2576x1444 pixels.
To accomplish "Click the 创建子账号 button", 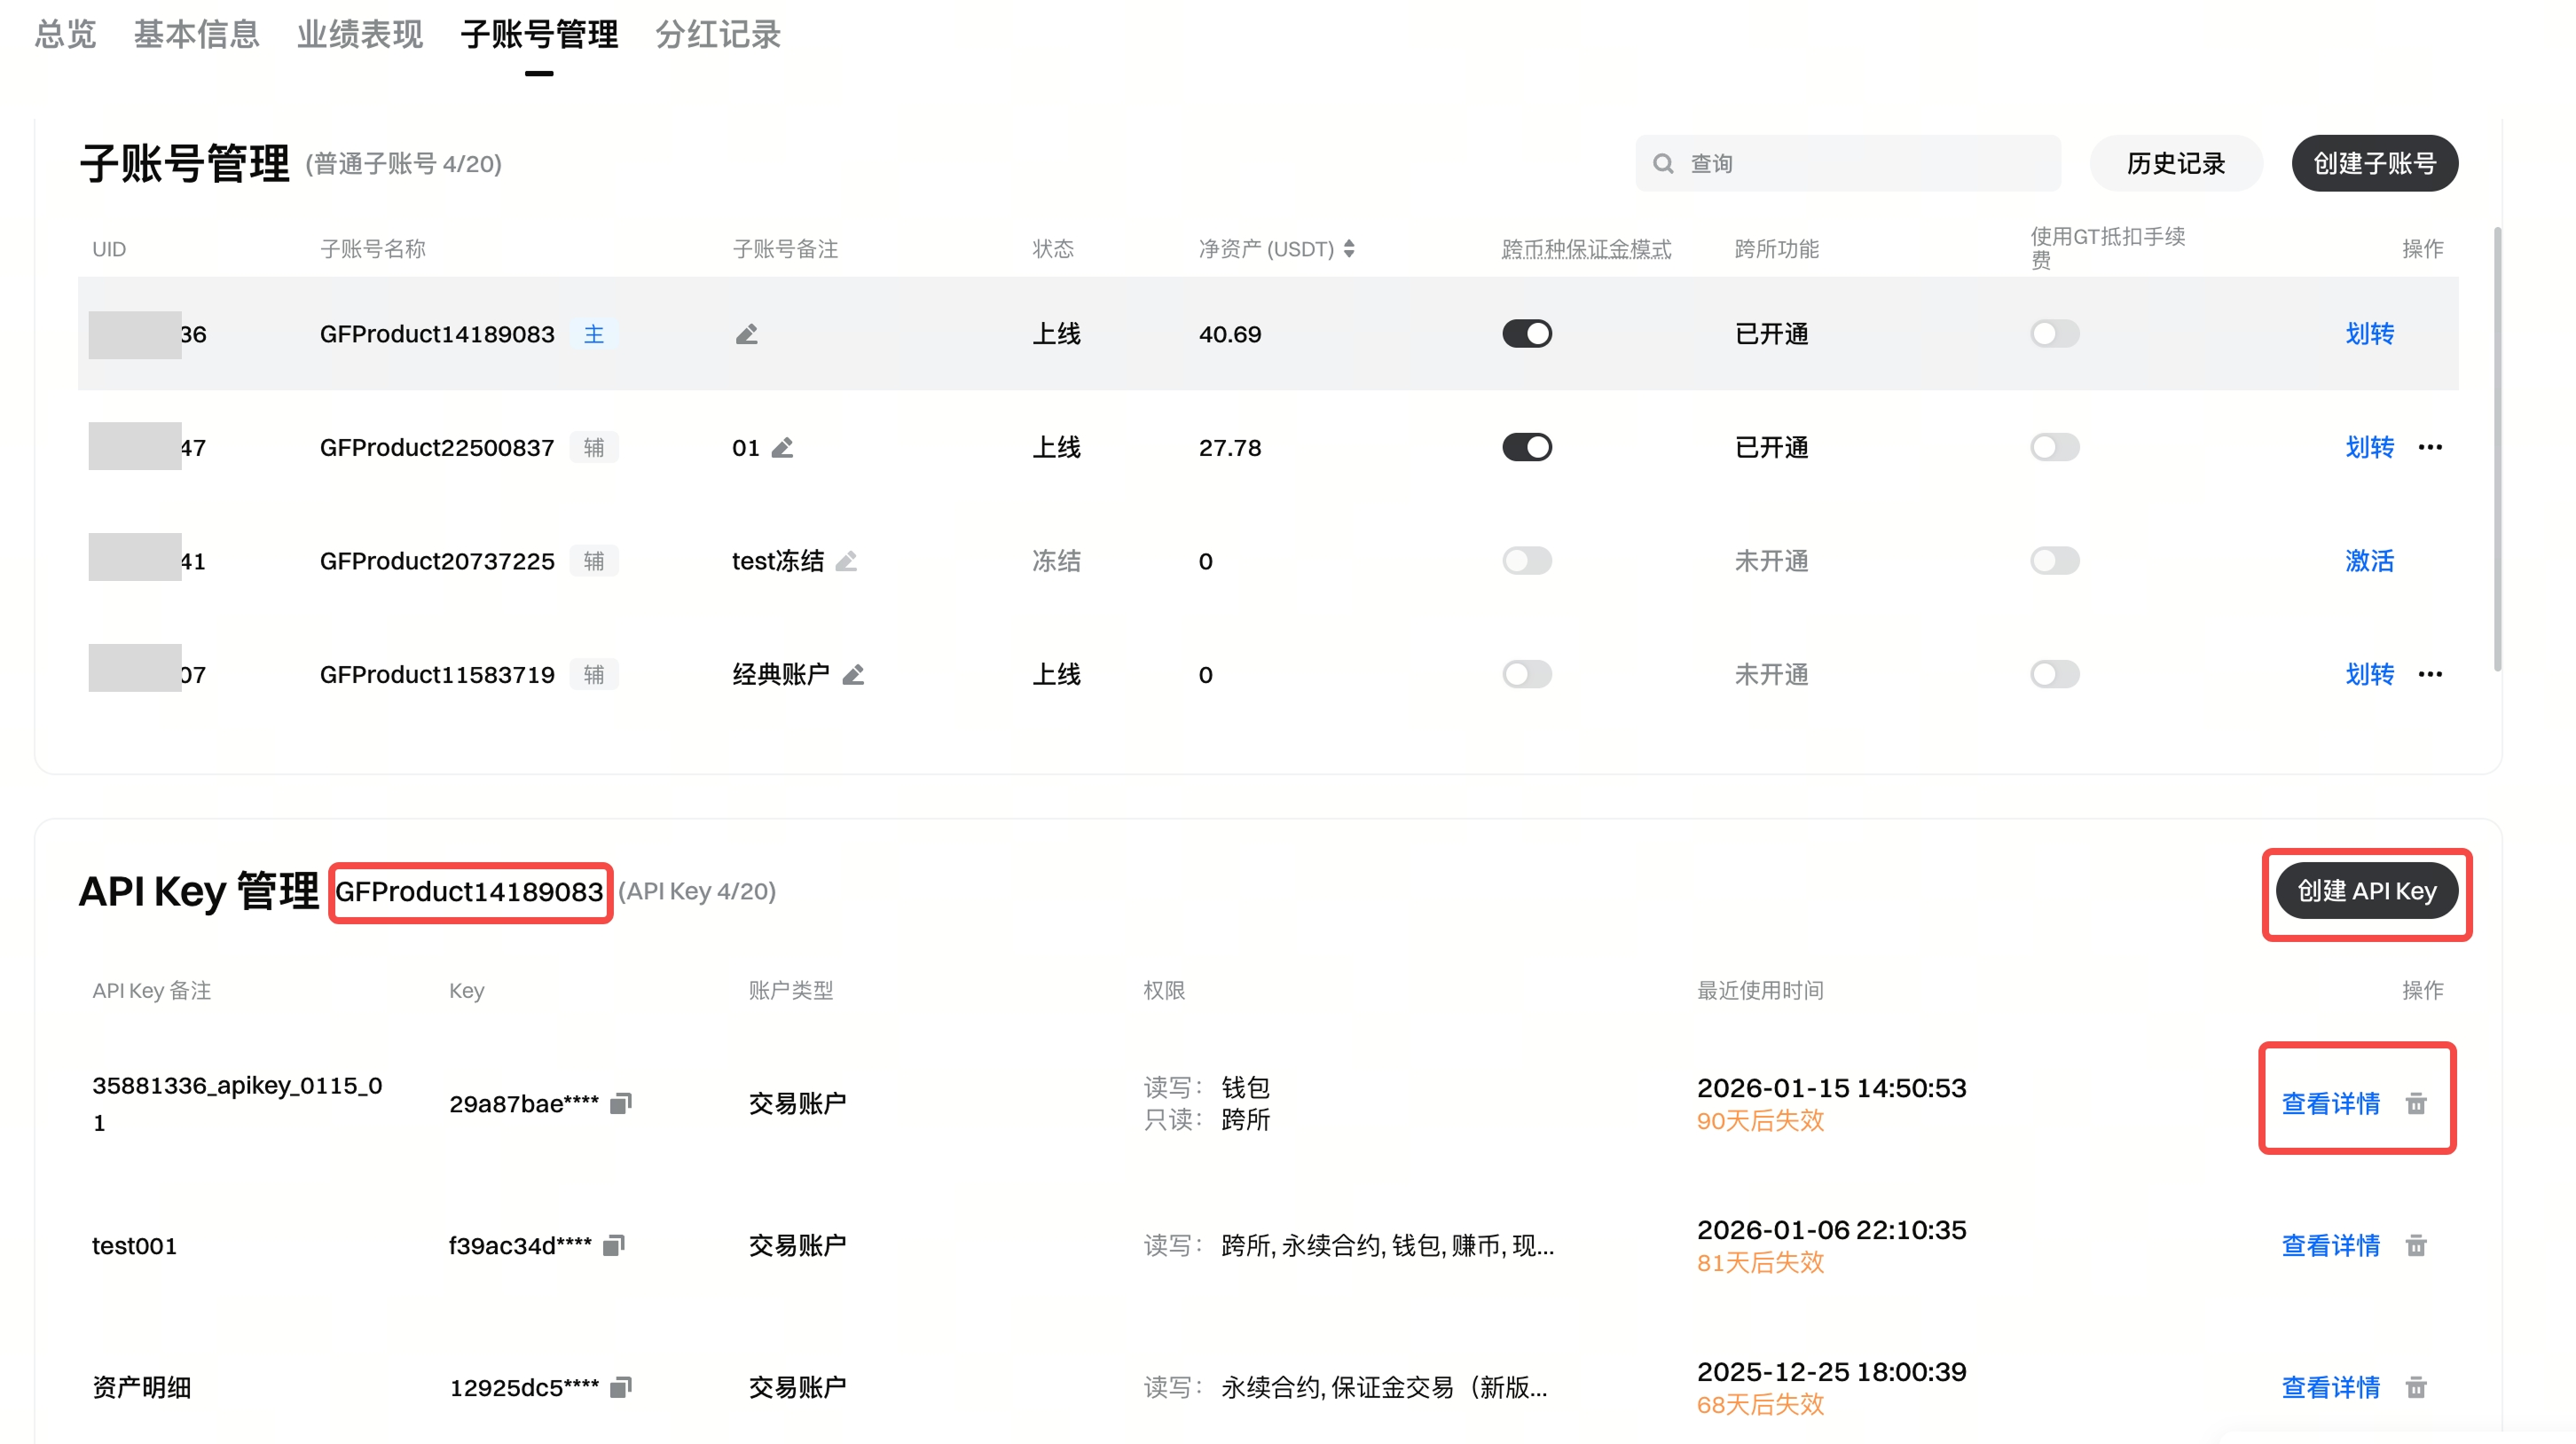I will click(x=2374, y=162).
